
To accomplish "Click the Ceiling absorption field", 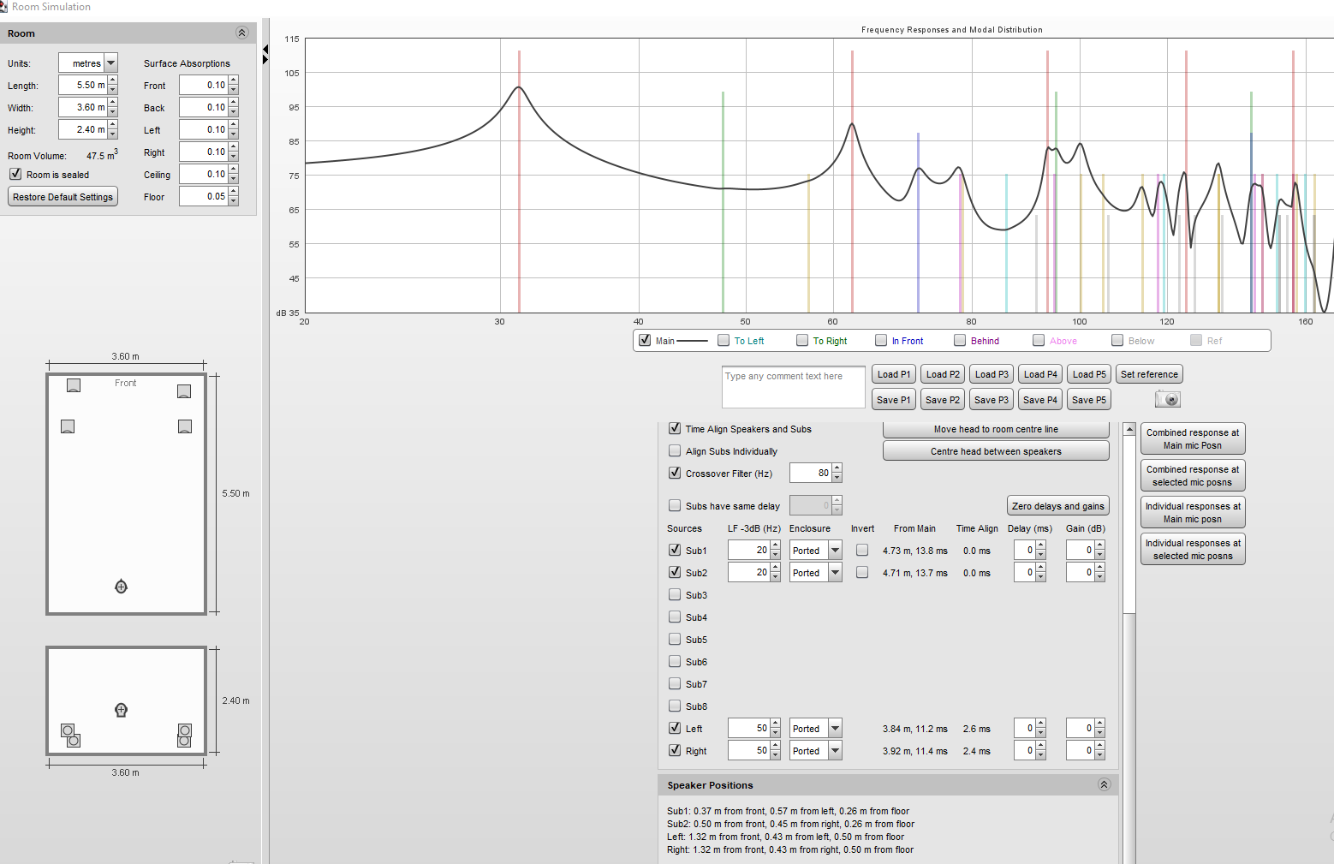I will [203, 174].
